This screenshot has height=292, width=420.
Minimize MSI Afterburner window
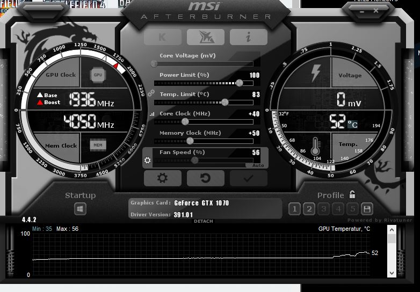pos(362,12)
